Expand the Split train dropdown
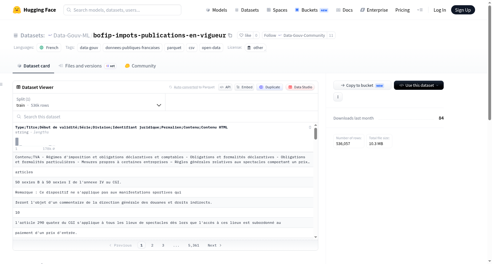 89,102
